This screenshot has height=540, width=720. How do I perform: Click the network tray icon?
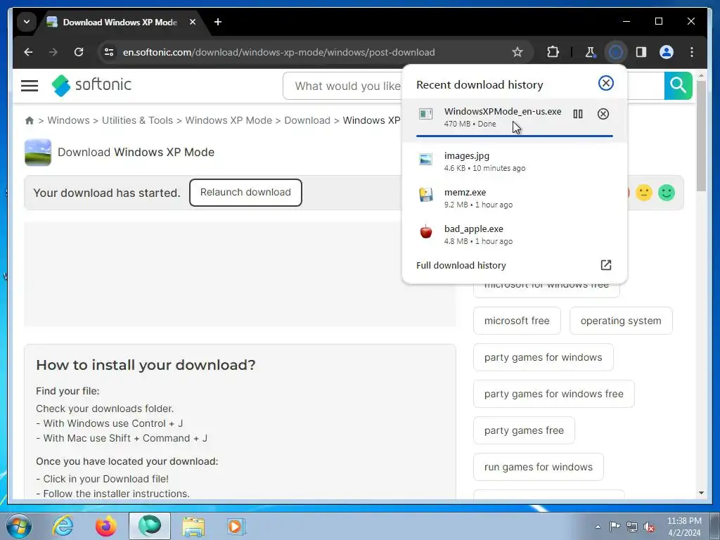click(x=632, y=527)
